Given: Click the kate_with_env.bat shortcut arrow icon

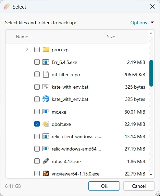Looking at the screenshot, I should (46, 99).
